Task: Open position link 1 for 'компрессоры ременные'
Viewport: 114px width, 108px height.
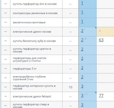Action: (x=82, y=12)
